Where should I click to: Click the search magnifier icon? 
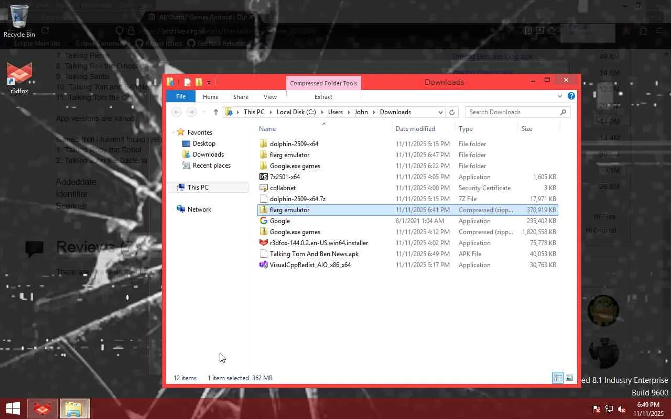pyautogui.click(x=564, y=112)
